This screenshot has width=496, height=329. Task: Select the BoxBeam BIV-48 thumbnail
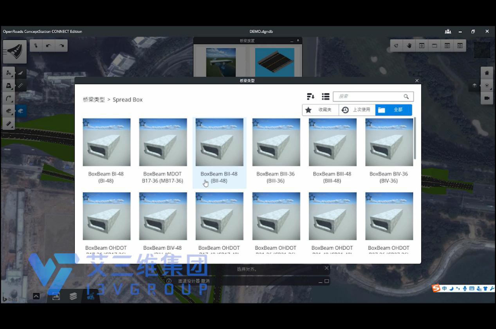point(163,216)
